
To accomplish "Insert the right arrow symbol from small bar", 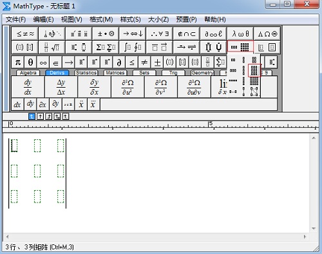I will tap(68, 63).
